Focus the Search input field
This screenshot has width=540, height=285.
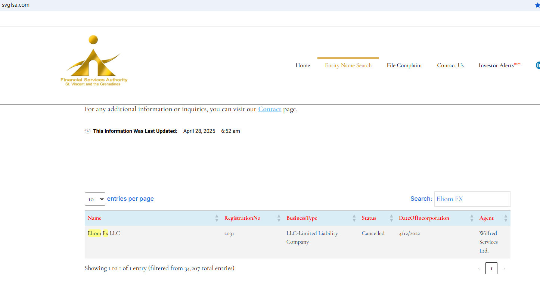click(472, 199)
